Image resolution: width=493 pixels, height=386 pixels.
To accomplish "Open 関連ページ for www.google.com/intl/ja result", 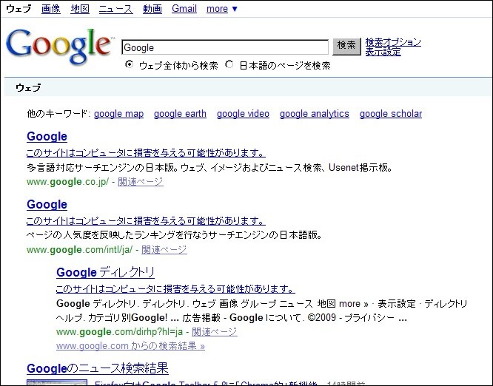I will click(x=164, y=250).
